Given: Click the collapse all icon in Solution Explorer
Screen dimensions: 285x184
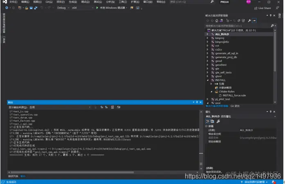Looking at the screenshot, I should [x=239, y=21].
